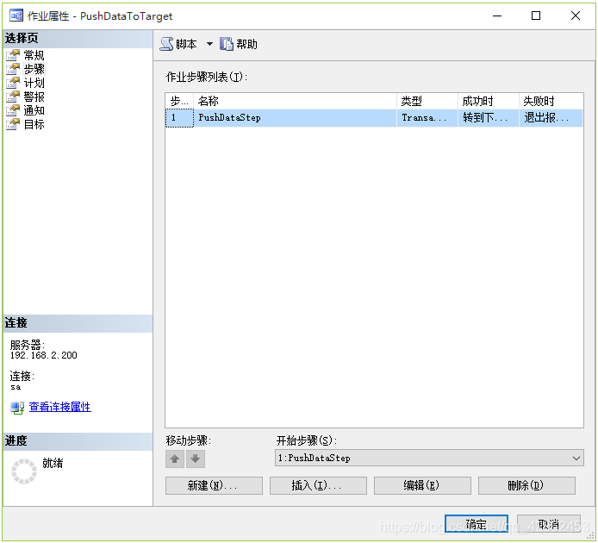Click 新建(N)... button
The width and height of the screenshot is (598, 543).
pos(214,485)
